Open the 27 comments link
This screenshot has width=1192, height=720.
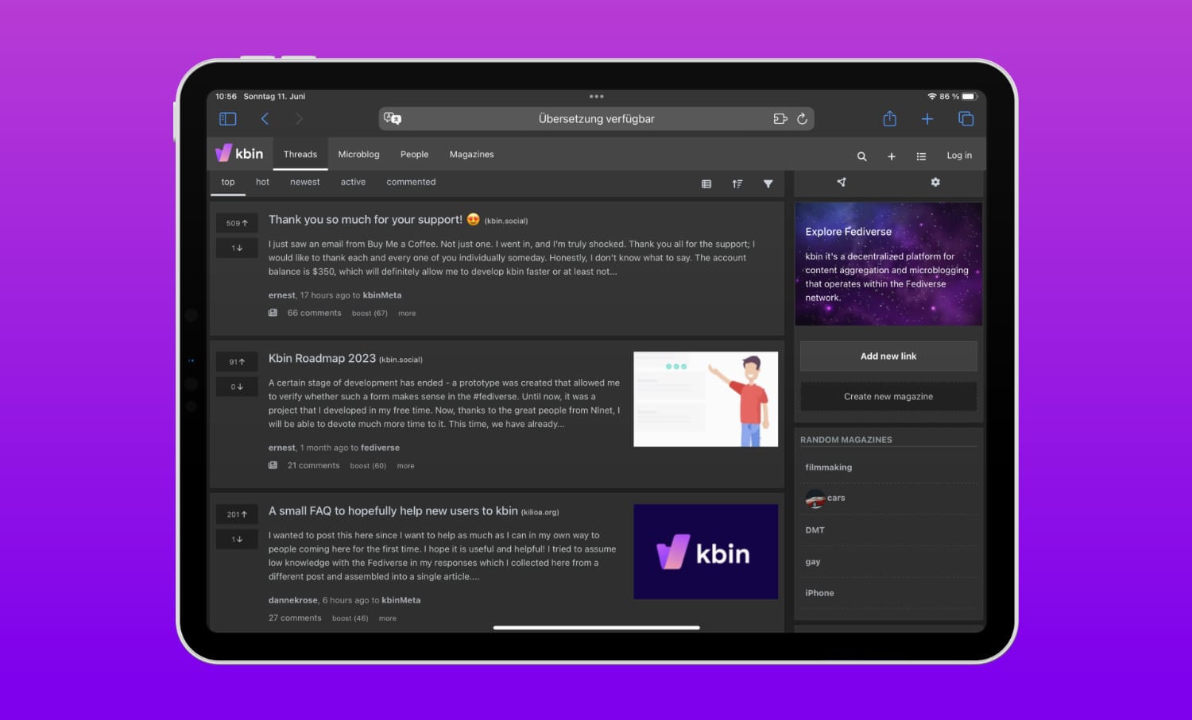click(295, 618)
